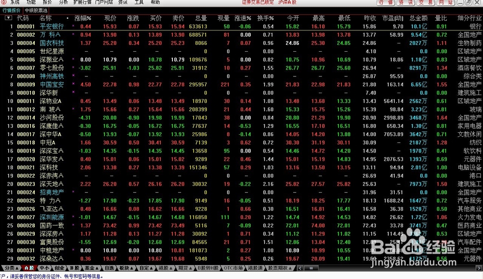This screenshot has height=279, width=483.
Task: Select the A股 bottom tab
Action: [29, 268]
